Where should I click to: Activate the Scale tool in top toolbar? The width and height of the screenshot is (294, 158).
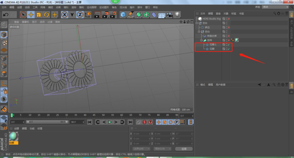tap(39, 15)
